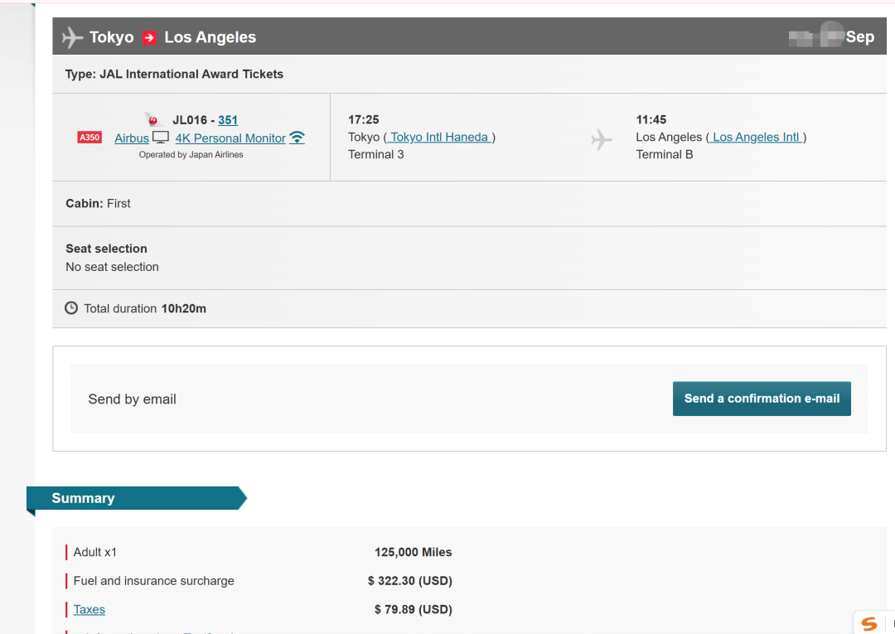Click the $ 322.30 (USD) surcharge amount
The image size is (895, 634).
tap(410, 581)
